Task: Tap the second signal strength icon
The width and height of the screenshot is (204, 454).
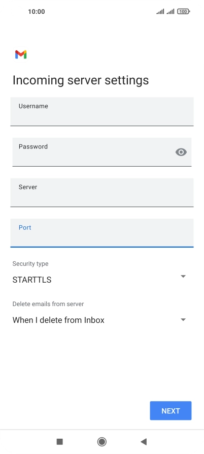Action: click(x=171, y=12)
